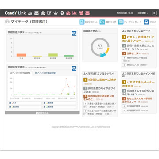The height and width of the screenshot is (159, 159).
Task: Open scenario 初対面の患者への挨拶
Action: pos(100,81)
